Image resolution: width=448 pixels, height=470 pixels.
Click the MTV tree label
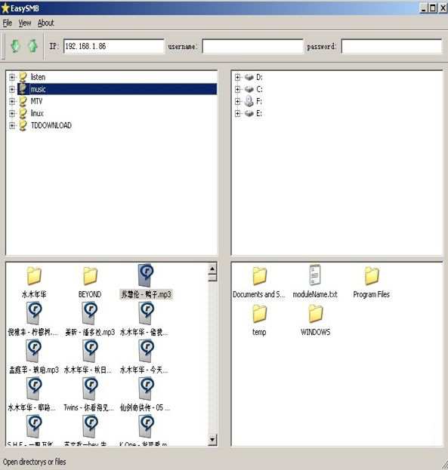(x=36, y=101)
